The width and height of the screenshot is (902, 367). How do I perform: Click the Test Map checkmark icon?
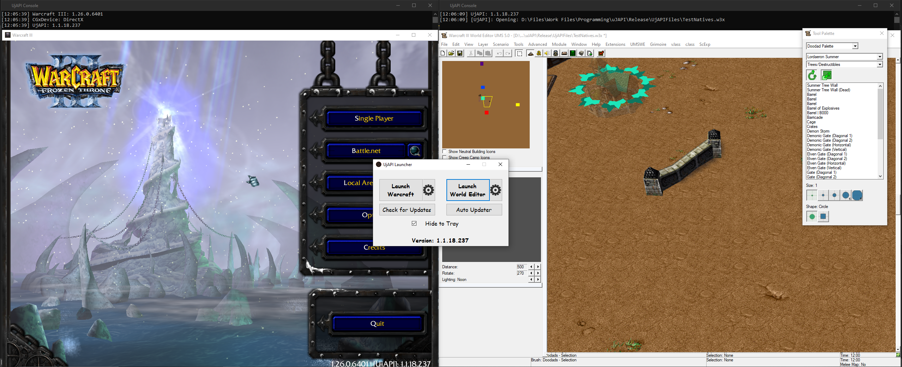point(601,53)
